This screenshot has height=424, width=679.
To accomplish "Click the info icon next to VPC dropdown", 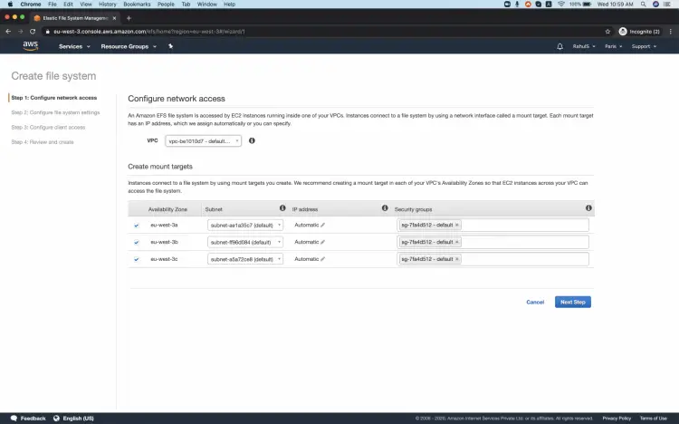I will tap(252, 140).
